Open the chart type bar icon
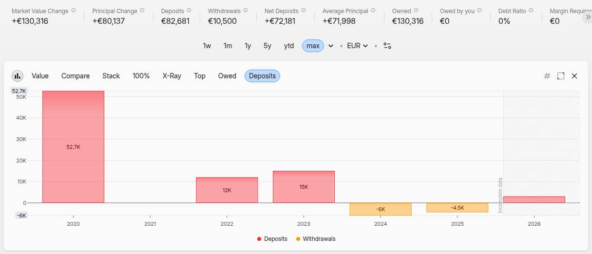This screenshot has width=592, height=254. click(x=18, y=76)
